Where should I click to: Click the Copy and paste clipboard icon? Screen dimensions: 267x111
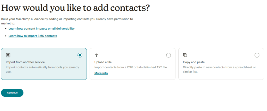(x=185, y=55)
